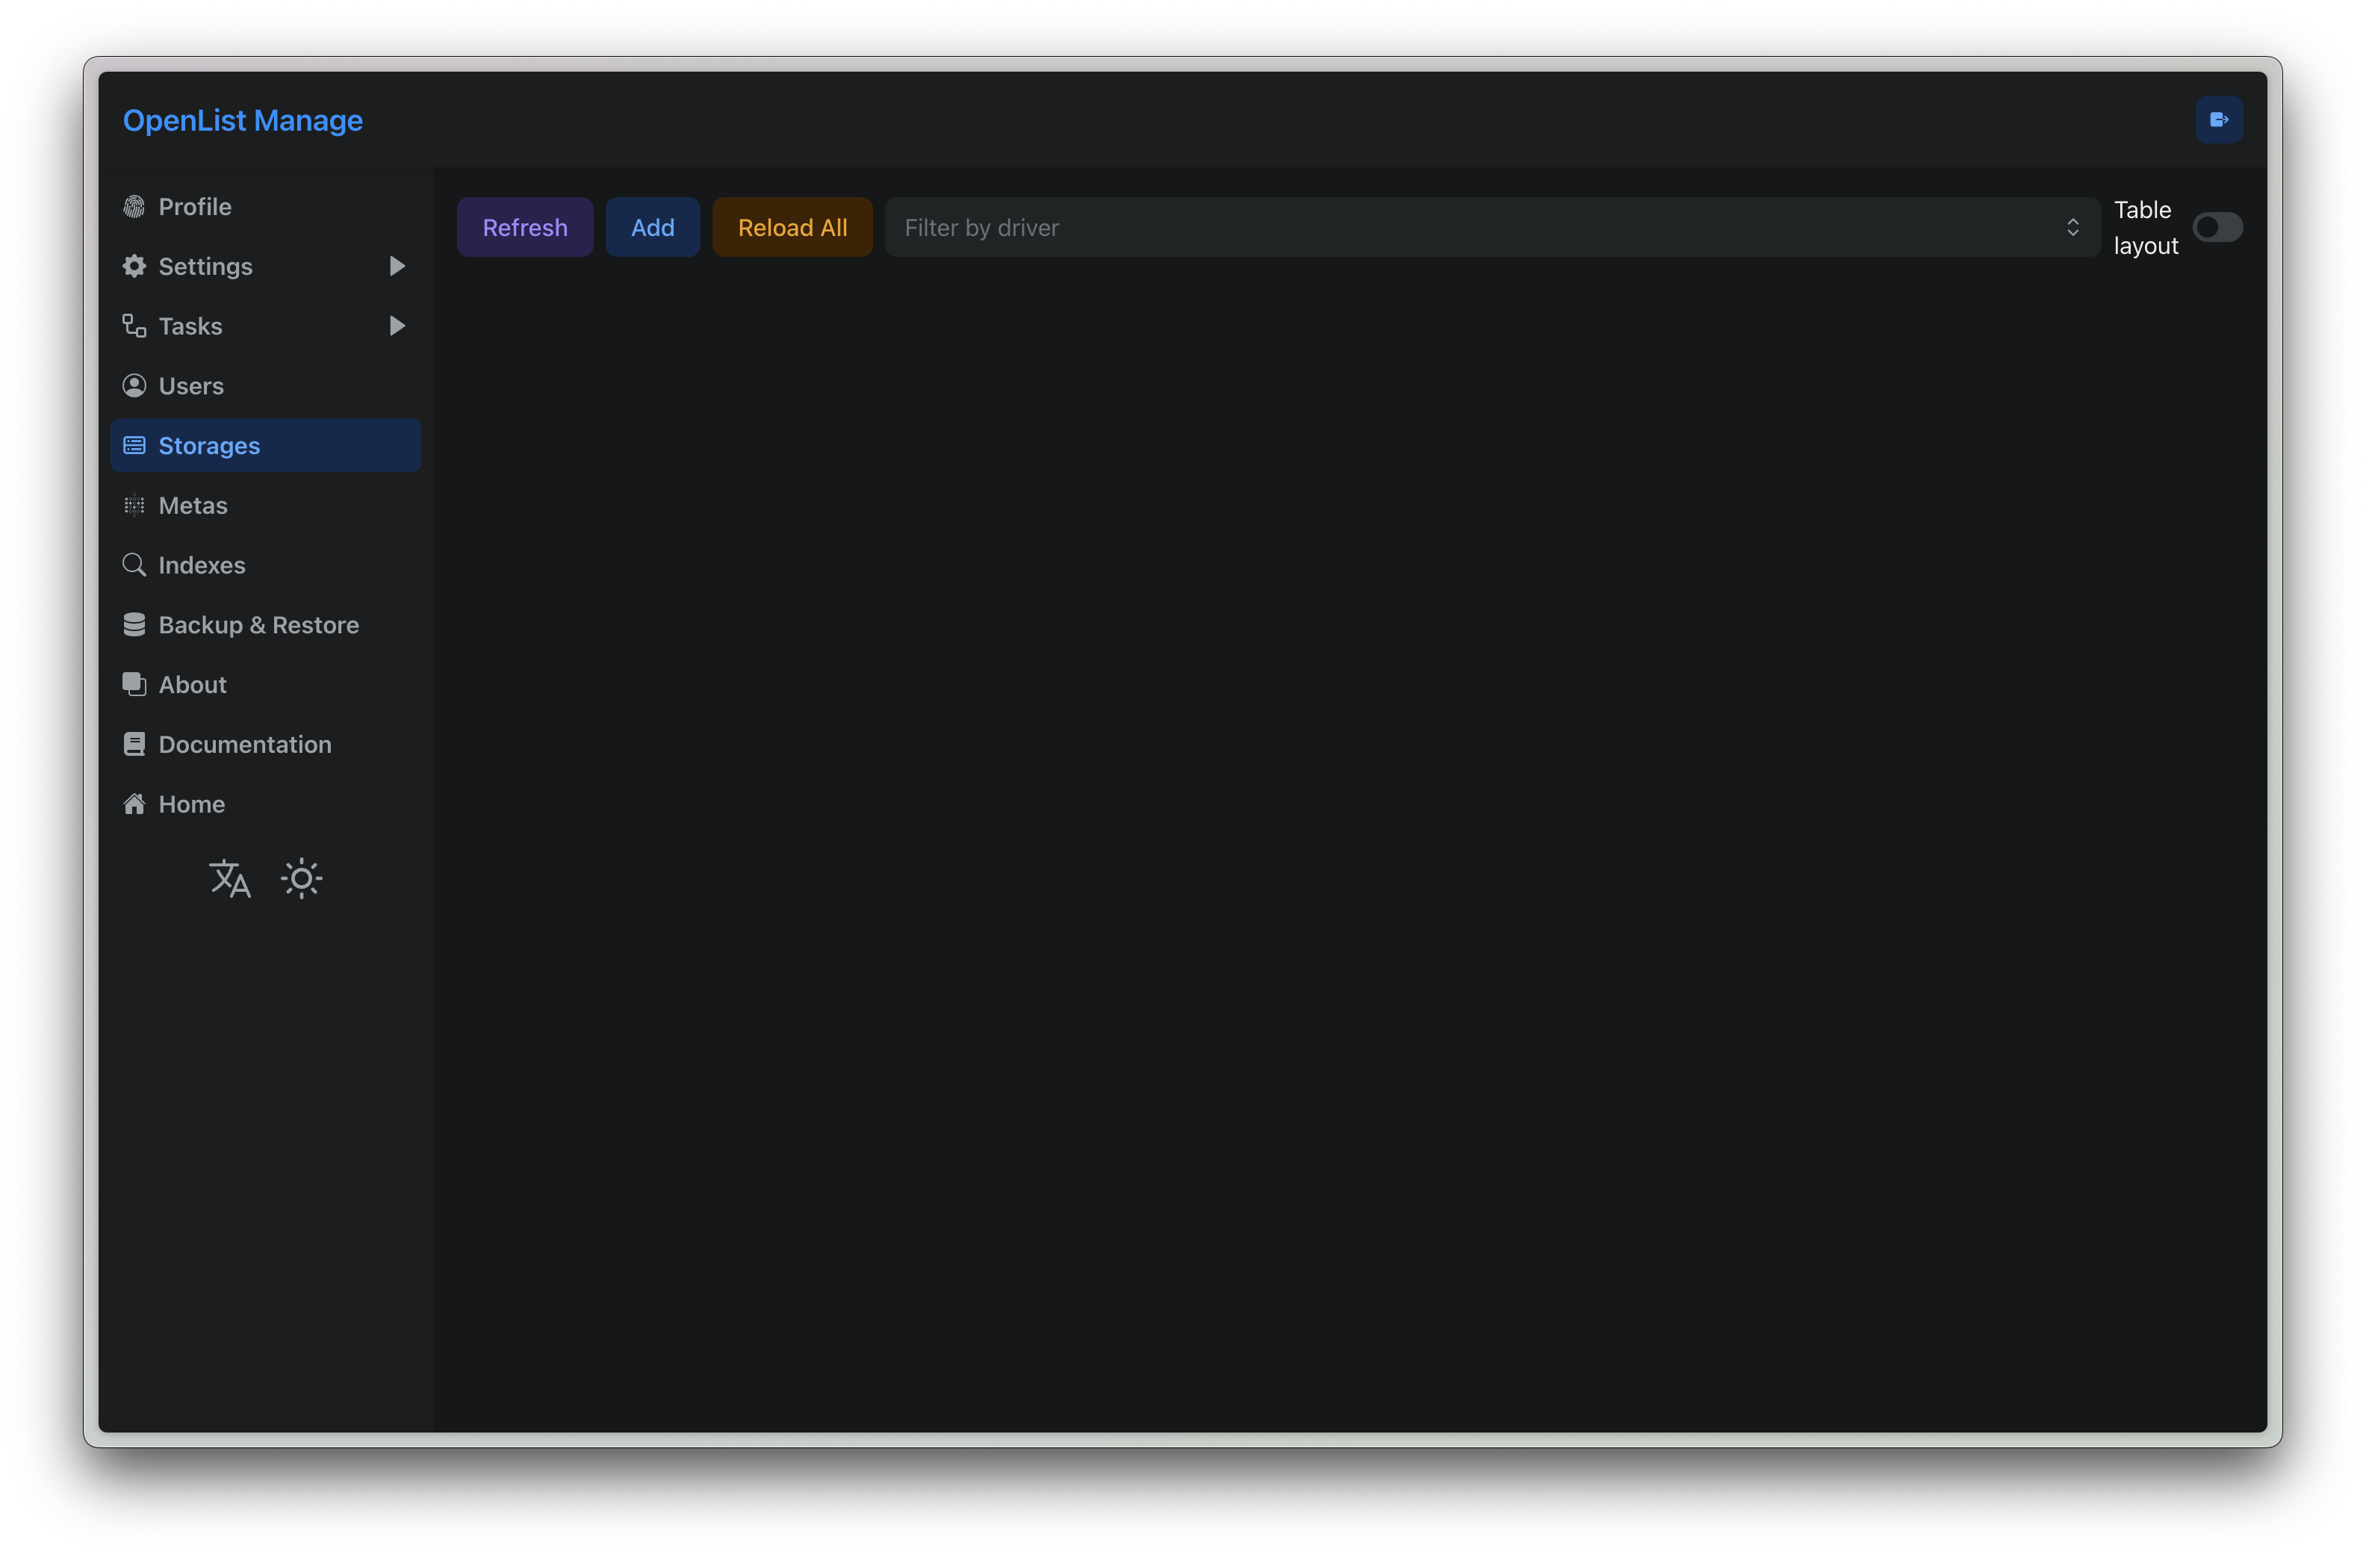Expand the Tasks submenu arrow

pos(397,326)
